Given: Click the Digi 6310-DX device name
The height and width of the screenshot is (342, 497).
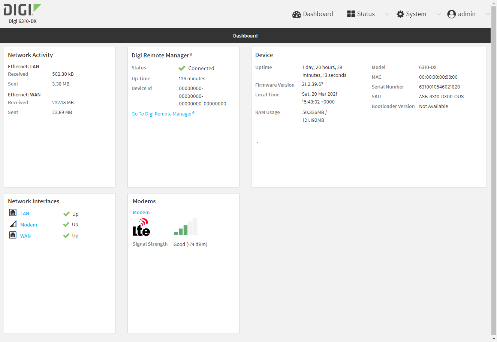Looking at the screenshot, I should [x=22, y=21].
